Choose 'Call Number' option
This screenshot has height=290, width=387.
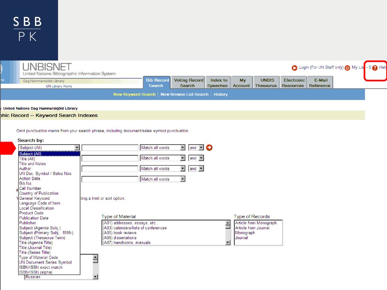click(49, 188)
